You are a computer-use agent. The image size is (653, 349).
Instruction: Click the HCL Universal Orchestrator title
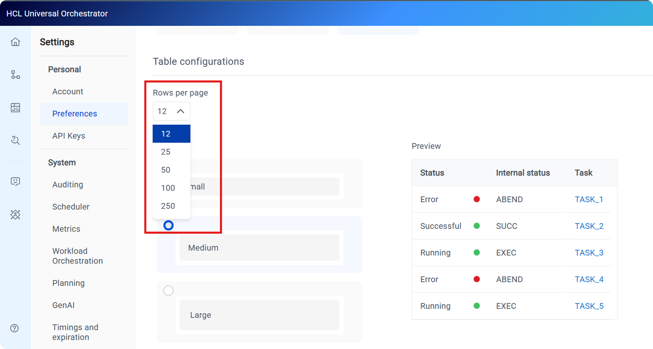(57, 14)
